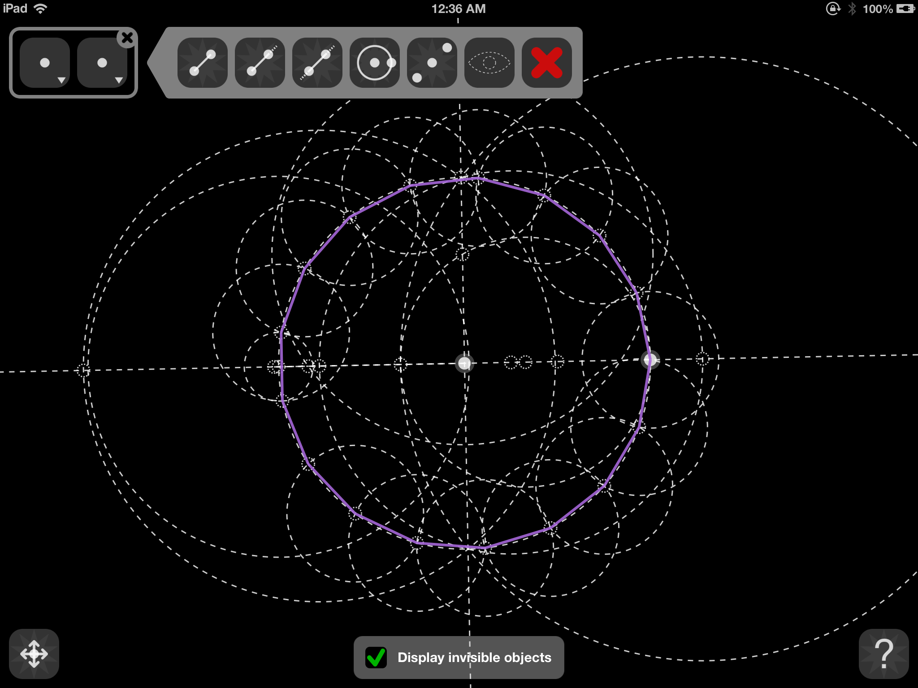The width and height of the screenshot is (918, 688).
Task: Tap the Wi-Fi icon in the status bar
Action: pyautogui.click(x=40, y=9)
